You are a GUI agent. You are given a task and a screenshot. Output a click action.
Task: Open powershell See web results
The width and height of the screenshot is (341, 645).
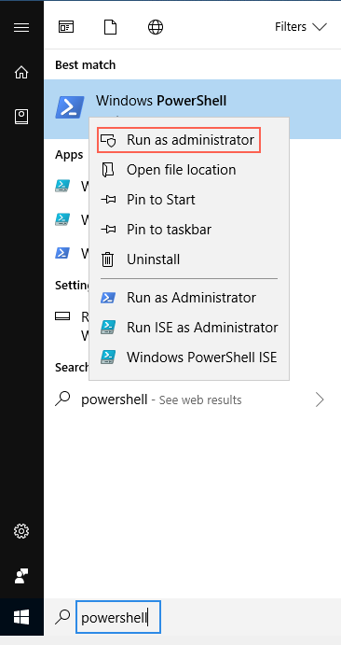coord(193,400)
